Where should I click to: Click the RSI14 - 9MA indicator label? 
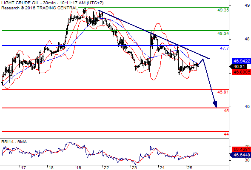click(14, 142)
